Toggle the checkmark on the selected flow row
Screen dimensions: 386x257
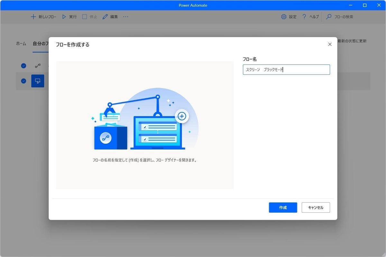pyautogui.click(x=23, y=81)
